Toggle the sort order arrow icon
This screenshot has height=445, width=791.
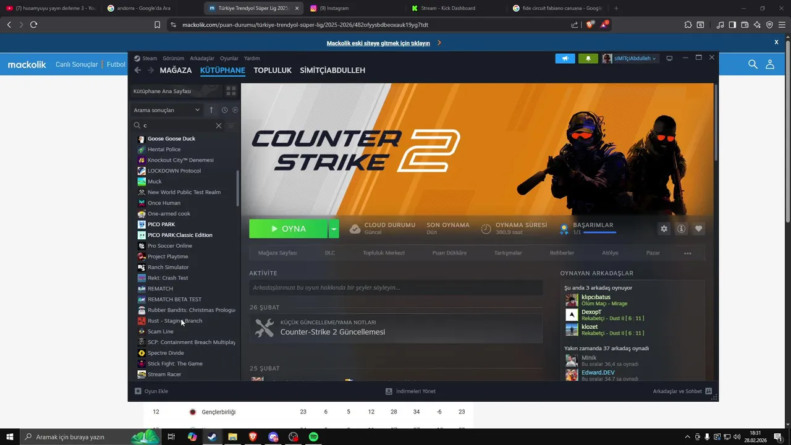pos(211,110)
